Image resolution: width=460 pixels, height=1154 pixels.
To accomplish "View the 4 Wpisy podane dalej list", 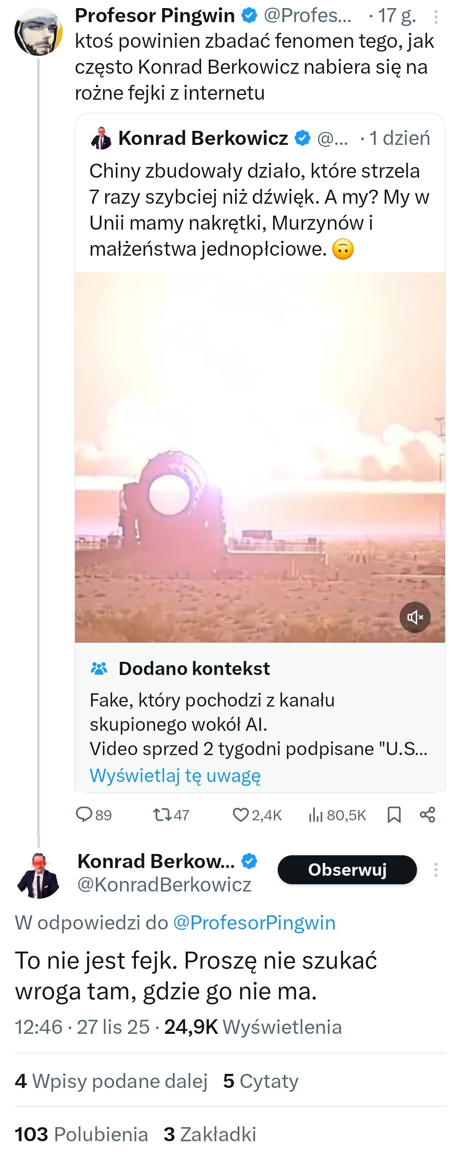I will click(111, 1081).
